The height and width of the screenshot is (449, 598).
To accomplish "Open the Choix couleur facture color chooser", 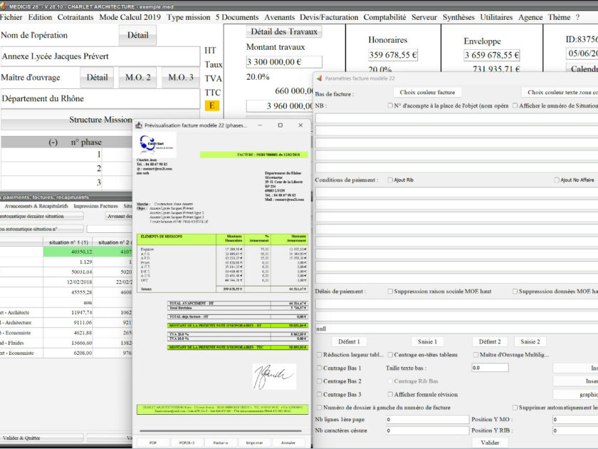I will 427,93.
